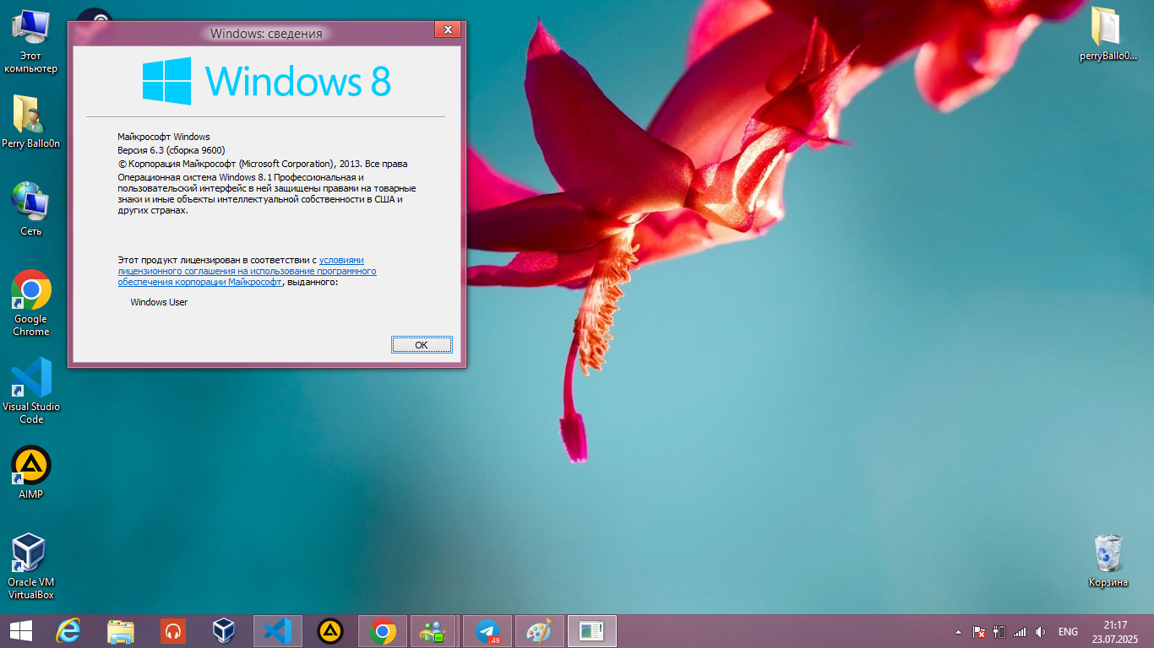Select the Корзина recycle bin icon
This screenshot has width=1154, height=648.
tap(1108, 559)
